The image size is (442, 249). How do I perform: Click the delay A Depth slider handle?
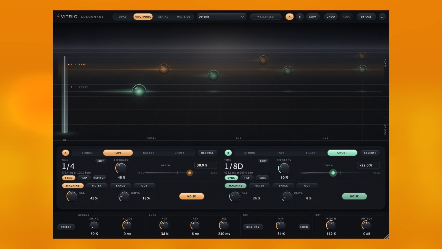190,173
